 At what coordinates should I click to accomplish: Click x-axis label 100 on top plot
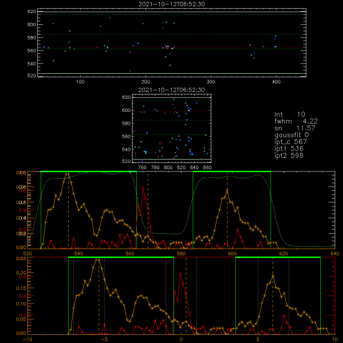point(80,82)
